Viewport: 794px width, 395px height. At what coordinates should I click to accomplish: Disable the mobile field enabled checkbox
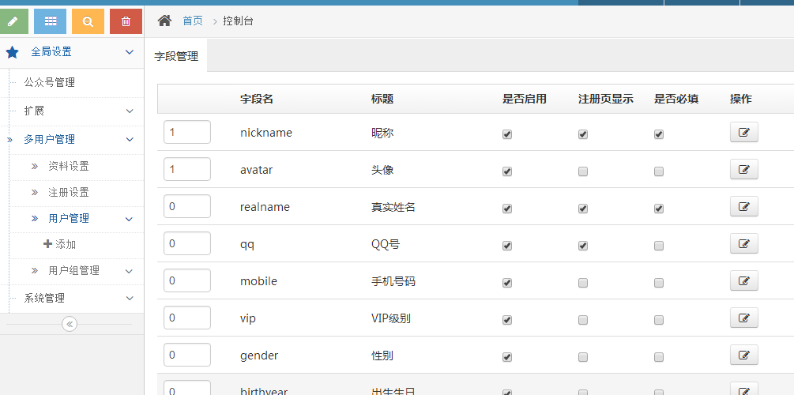[507, 283]
